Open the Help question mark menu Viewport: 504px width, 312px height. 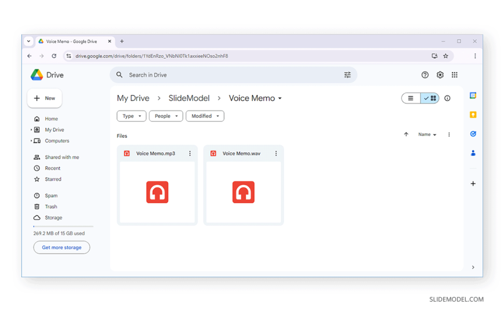point(425,75)
